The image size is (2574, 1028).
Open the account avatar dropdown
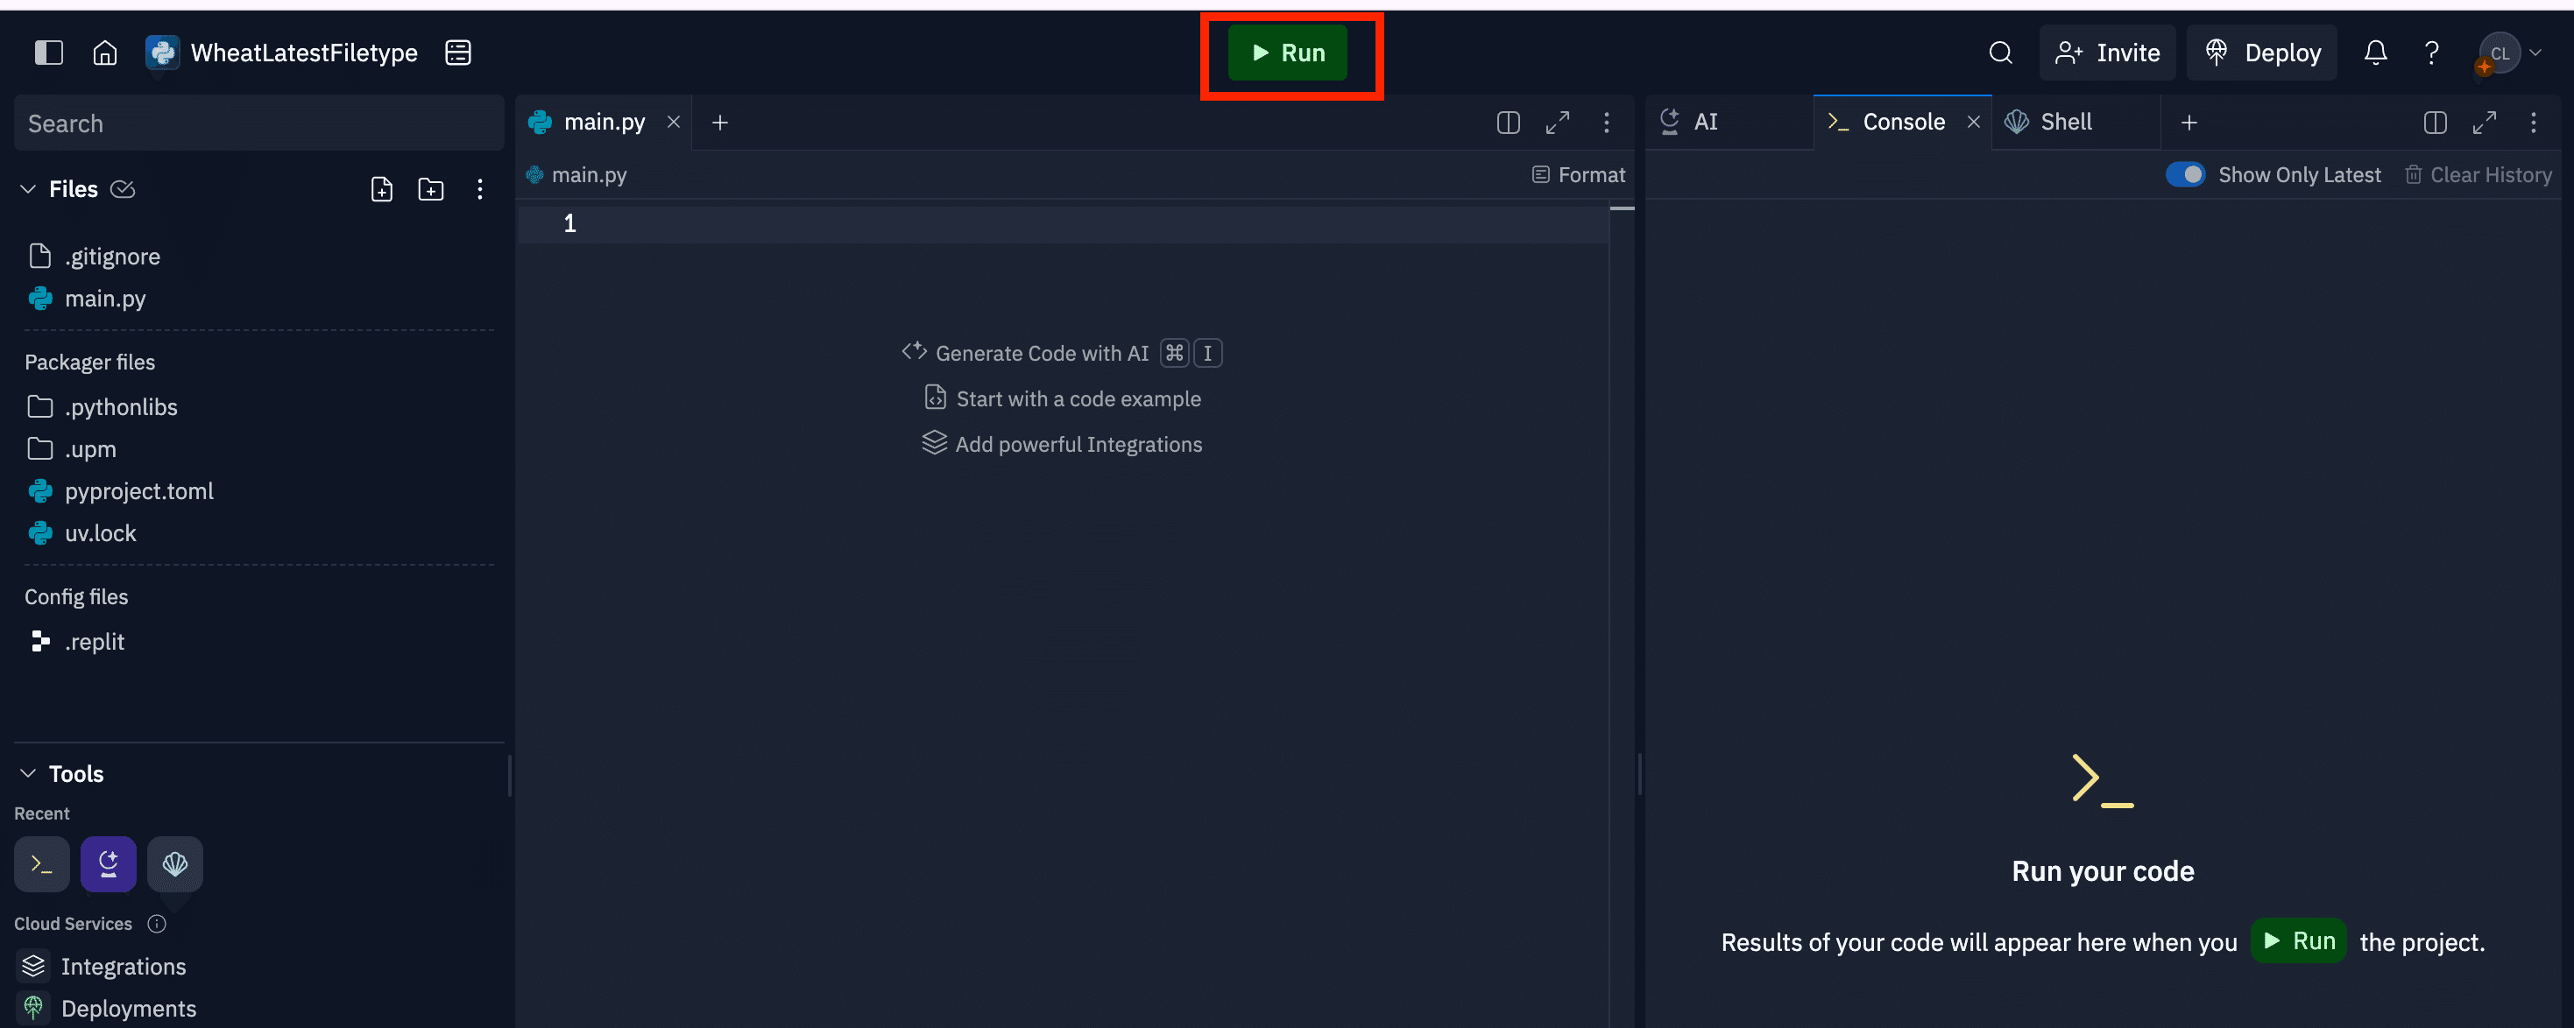2510,53
